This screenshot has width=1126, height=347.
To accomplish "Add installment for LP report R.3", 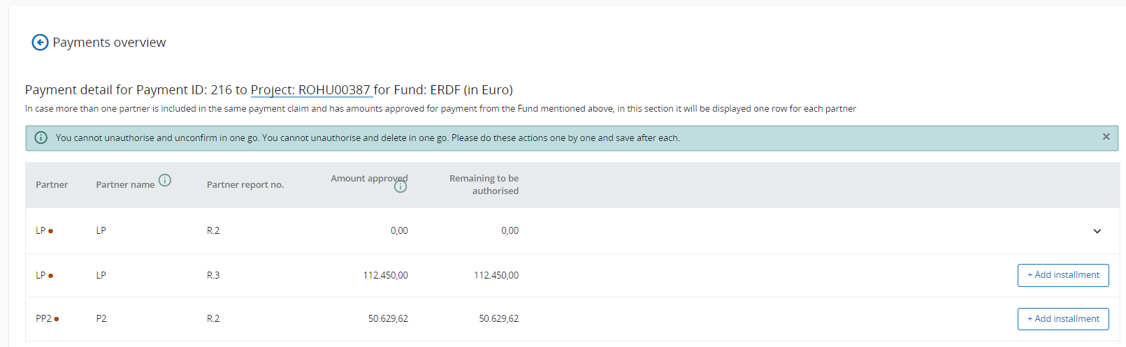I will click(1062, 275).
